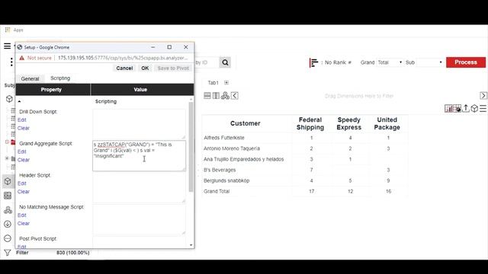Click the row layout icon under Tab1
The image size is (488, 274).
pos(207,95)
